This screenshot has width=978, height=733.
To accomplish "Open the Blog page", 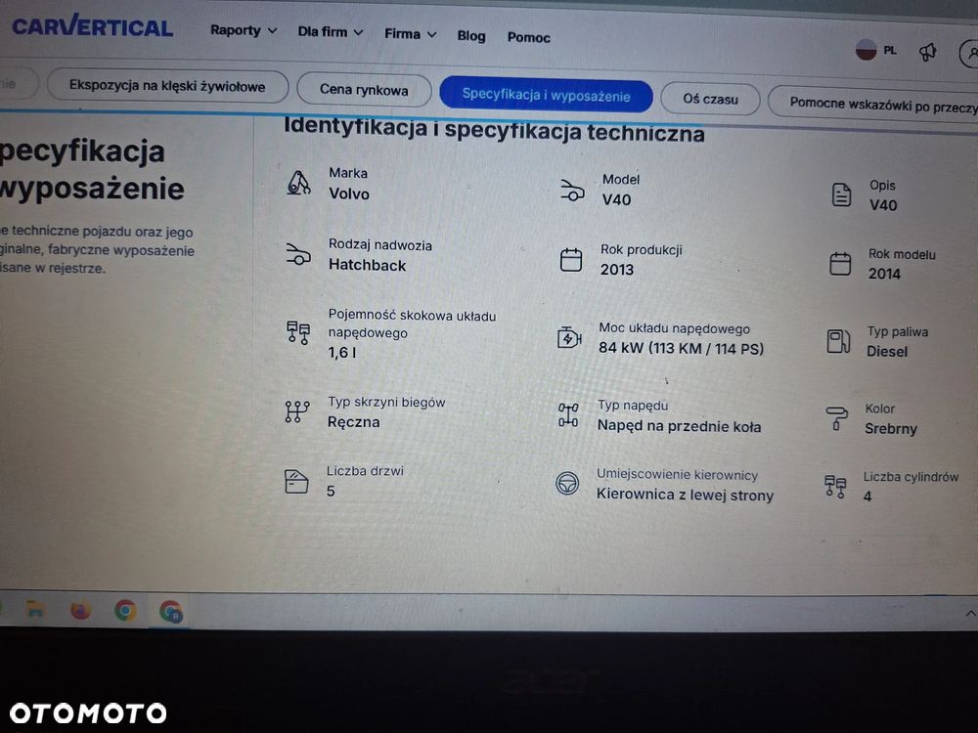I will click(471, 35).
